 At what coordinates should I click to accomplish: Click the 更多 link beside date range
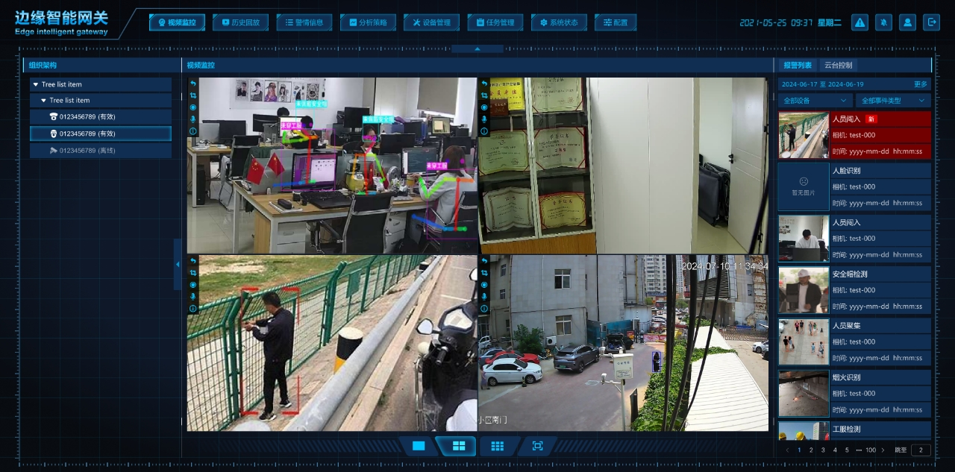point(921,84)
